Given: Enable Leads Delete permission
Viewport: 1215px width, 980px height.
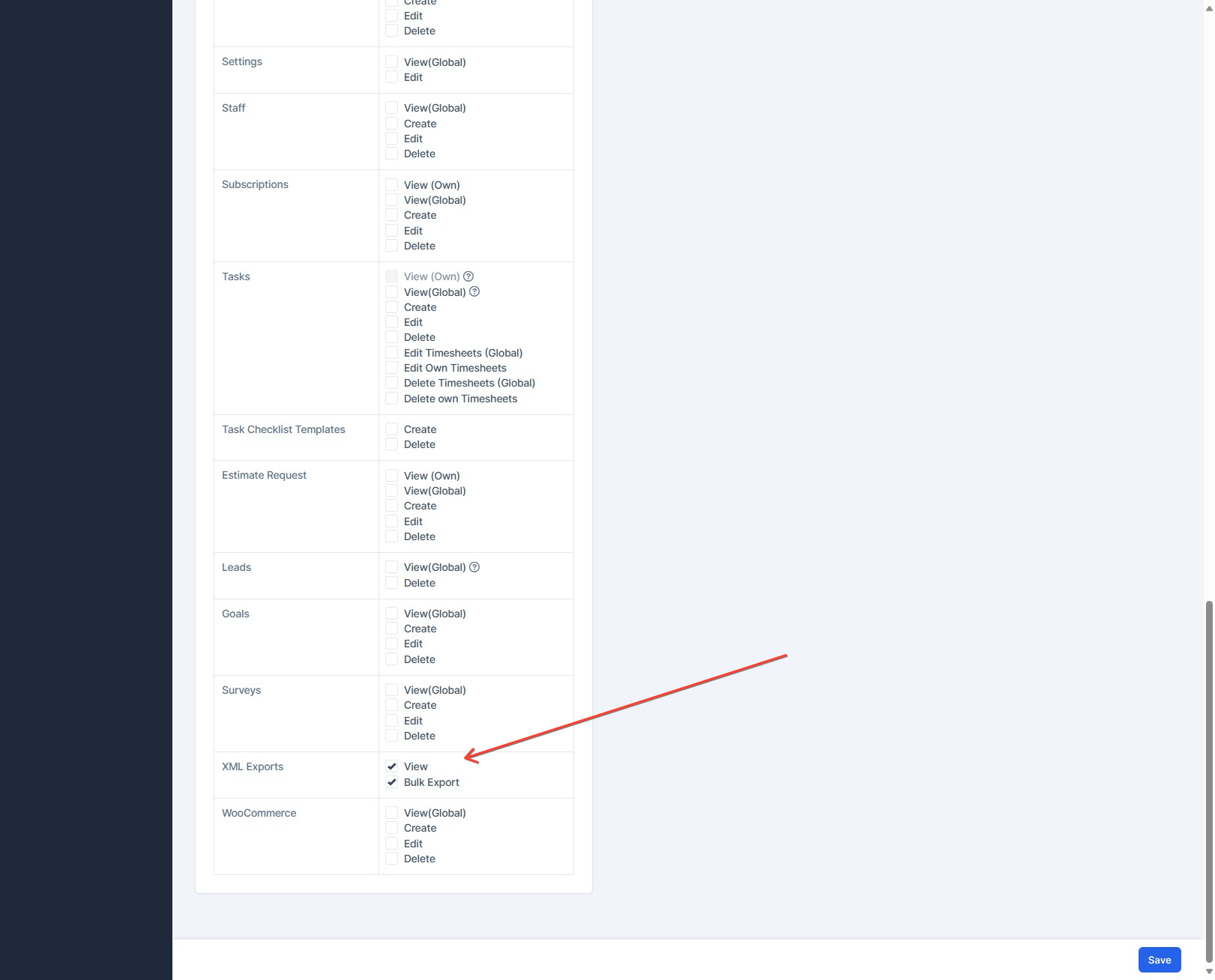Looking at the screenshot, I should point(391,583).
